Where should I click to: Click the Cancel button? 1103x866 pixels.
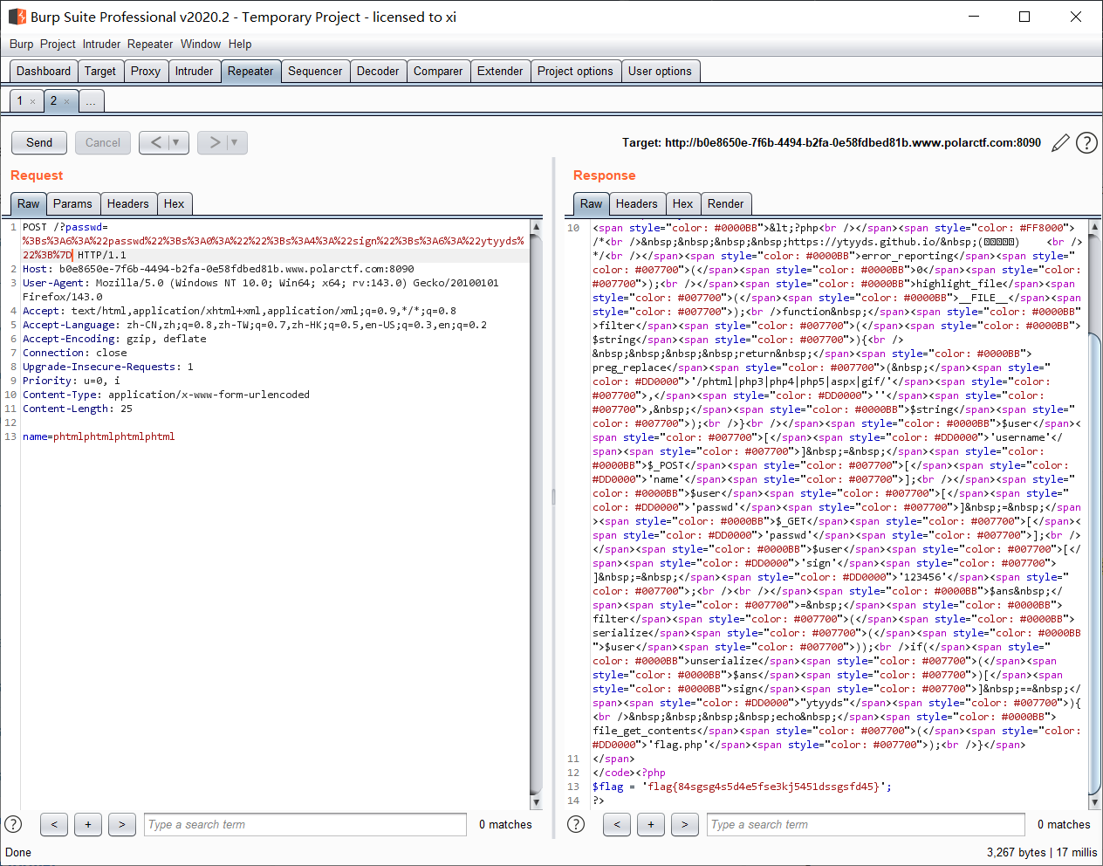coord(103,142)
